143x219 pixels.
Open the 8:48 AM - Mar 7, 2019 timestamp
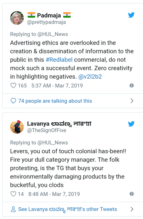tap(54, 194)
